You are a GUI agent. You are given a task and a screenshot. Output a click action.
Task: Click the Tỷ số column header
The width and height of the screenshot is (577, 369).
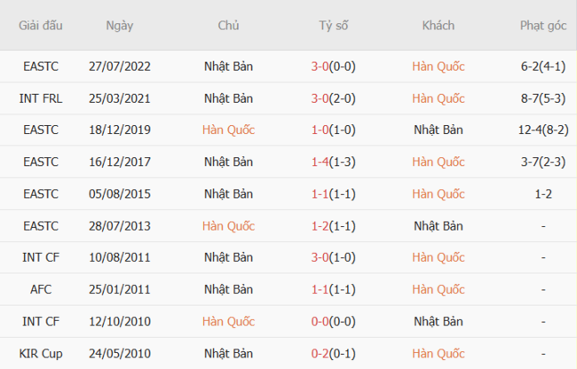334,26
